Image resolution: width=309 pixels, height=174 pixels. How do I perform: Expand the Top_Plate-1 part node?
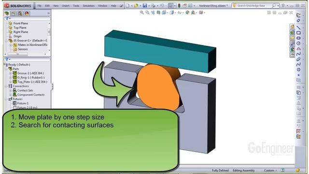pyautogui.click(x=11, y=82)
